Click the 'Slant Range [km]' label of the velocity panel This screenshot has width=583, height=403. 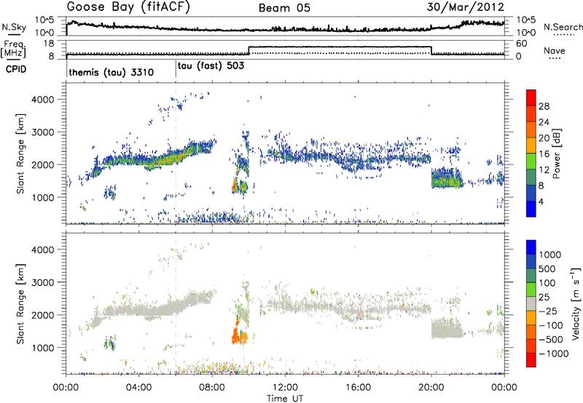point(20,304)
